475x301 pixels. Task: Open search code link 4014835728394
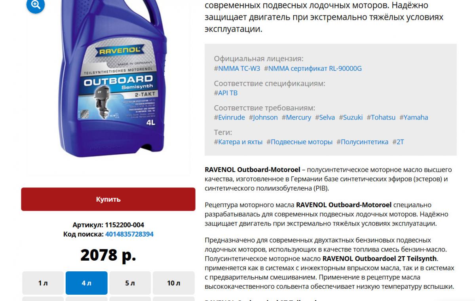(129, 234)
